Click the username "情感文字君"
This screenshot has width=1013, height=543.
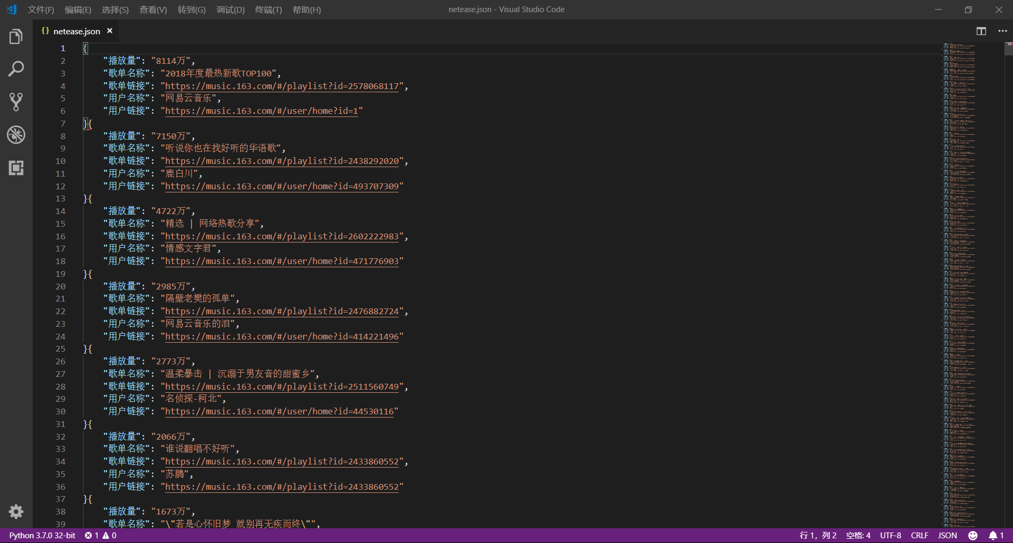pos(188,248)
